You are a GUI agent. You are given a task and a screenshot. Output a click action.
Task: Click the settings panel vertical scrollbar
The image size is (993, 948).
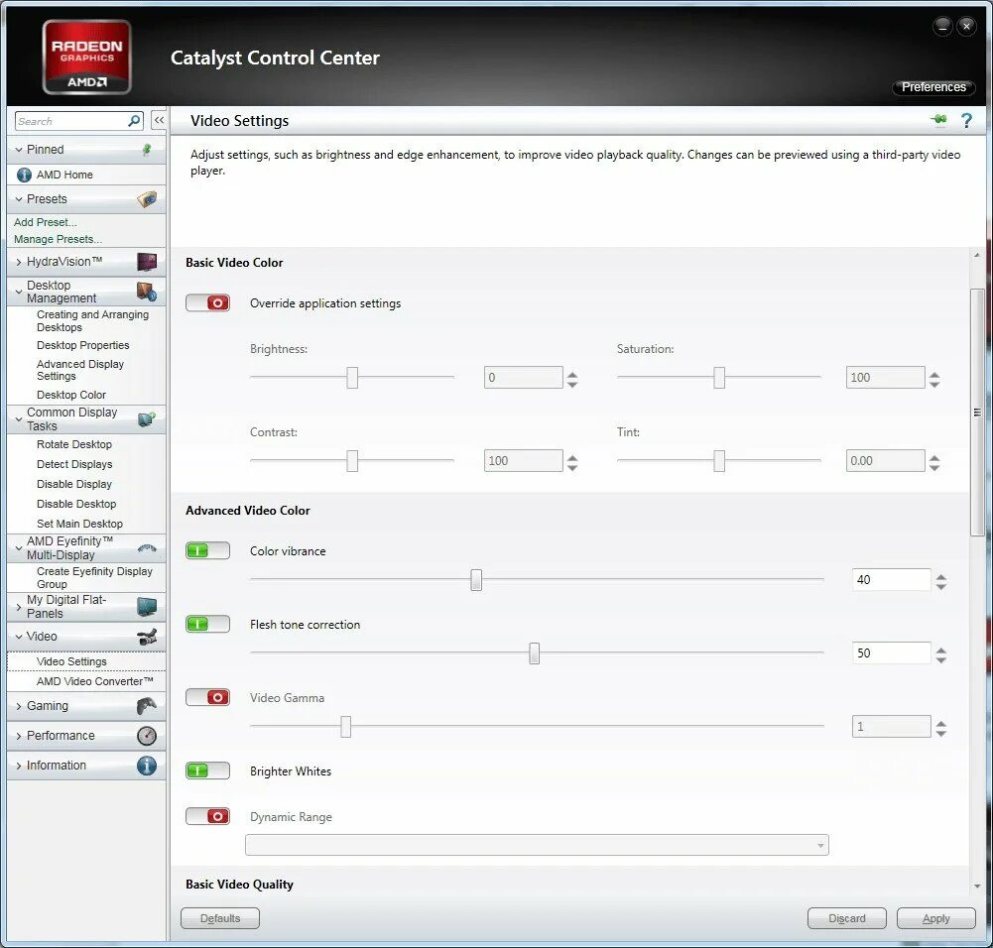(977, 412)
